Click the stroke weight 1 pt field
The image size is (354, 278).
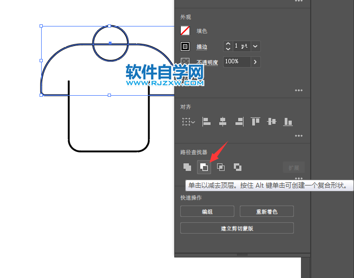[x=242, y=46]
